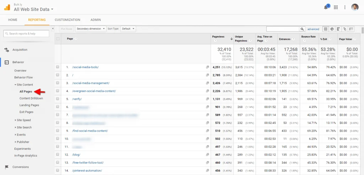Select the checkbox for the /verify/ row

(x=58, y=99)
